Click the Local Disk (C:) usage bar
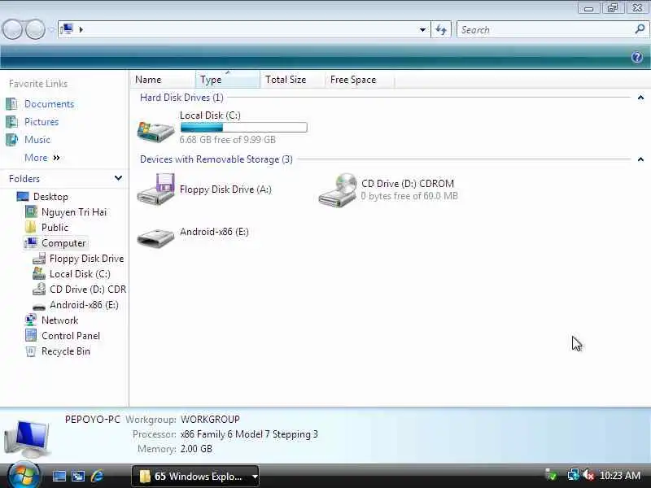Image resolution: width=651 pixels, height=488 pixels. [x=243, y=128]
